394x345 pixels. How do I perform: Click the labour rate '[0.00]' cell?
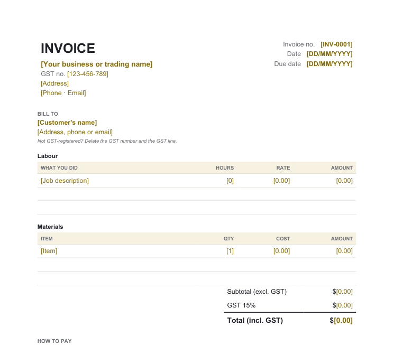282,181
